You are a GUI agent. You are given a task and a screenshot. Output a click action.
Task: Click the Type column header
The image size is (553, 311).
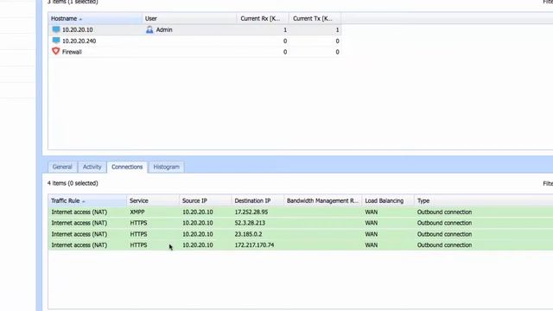click(484, 200)
